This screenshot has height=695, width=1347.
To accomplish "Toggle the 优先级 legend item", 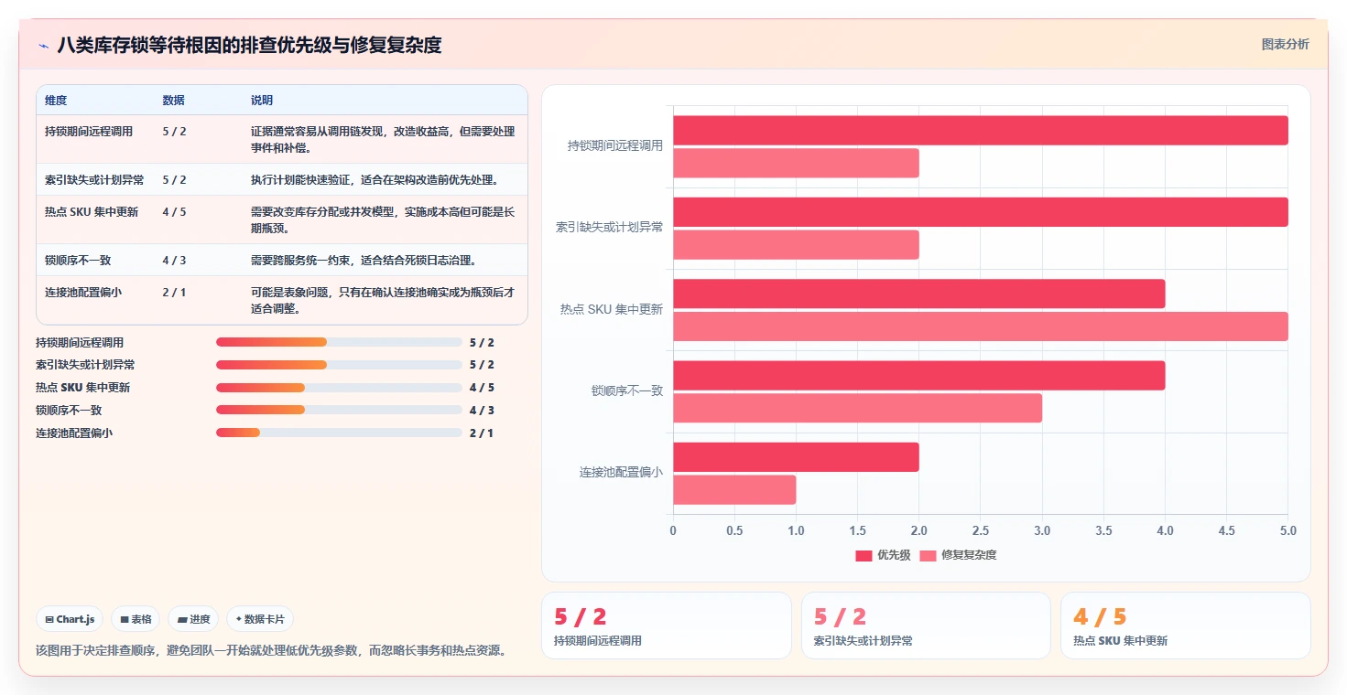I will pyautogui.click(x=883, y=555).
